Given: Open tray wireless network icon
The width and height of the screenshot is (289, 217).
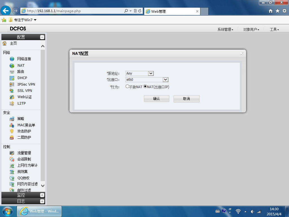Looking at the screenshot, I should coord(238,211).
